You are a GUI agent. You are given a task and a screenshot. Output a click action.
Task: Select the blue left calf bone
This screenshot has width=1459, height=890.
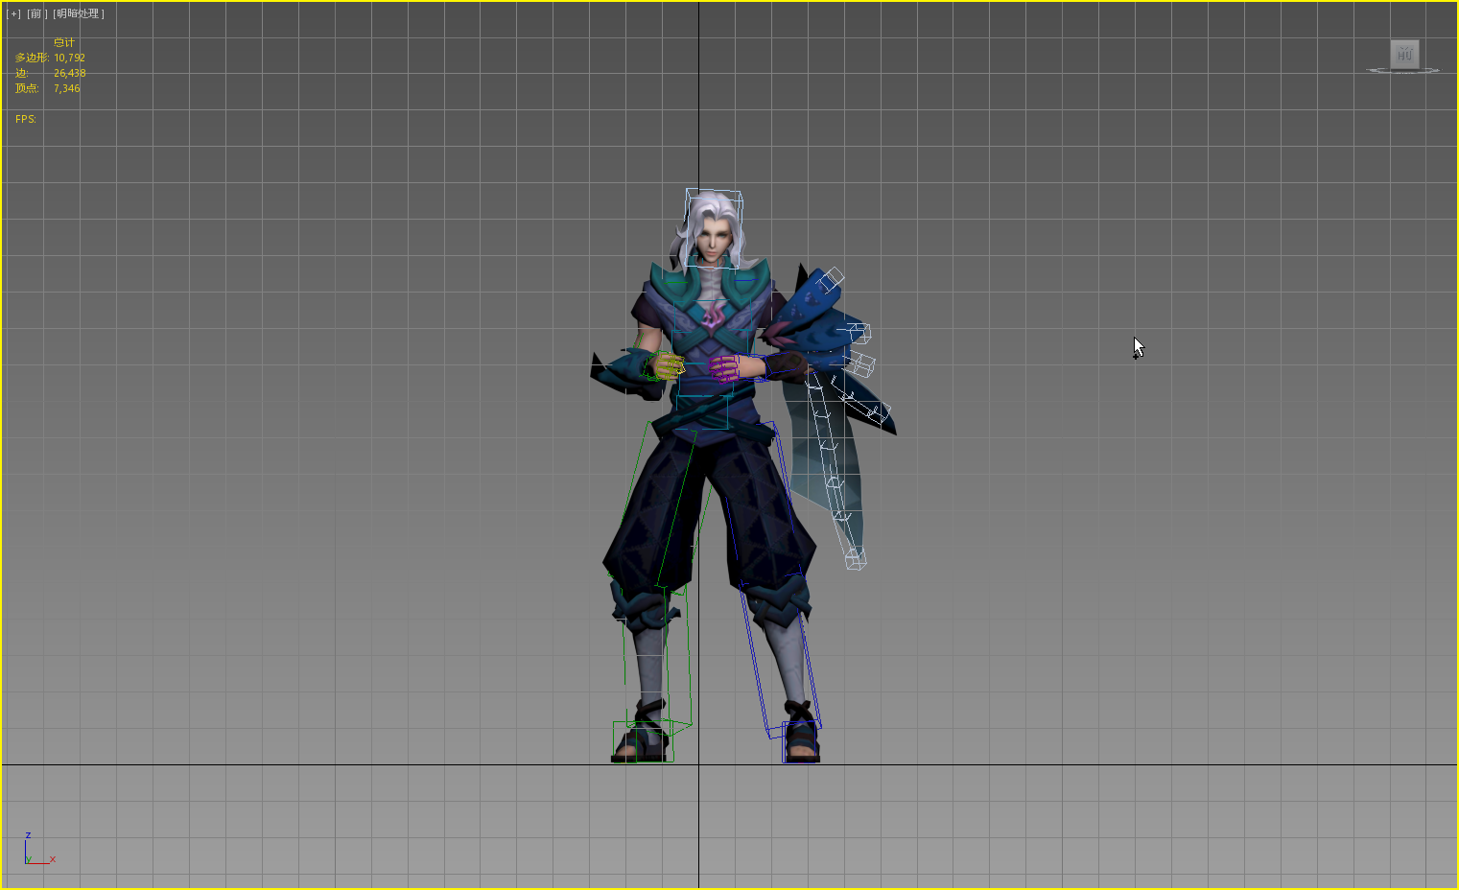781,662
